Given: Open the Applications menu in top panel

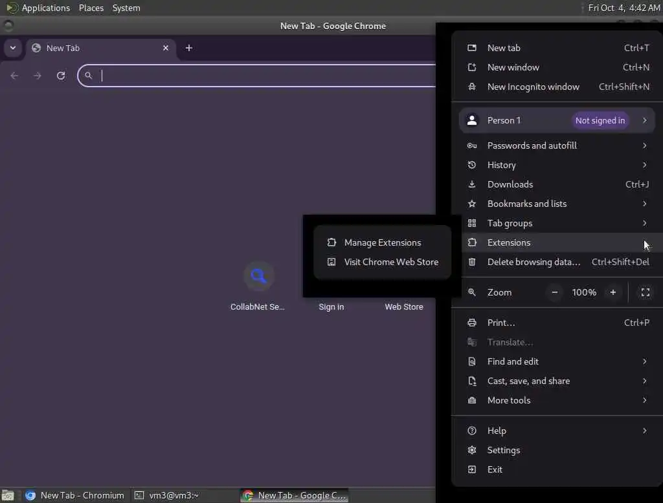Looking at the screenshot, I should [x=46, y=8].
